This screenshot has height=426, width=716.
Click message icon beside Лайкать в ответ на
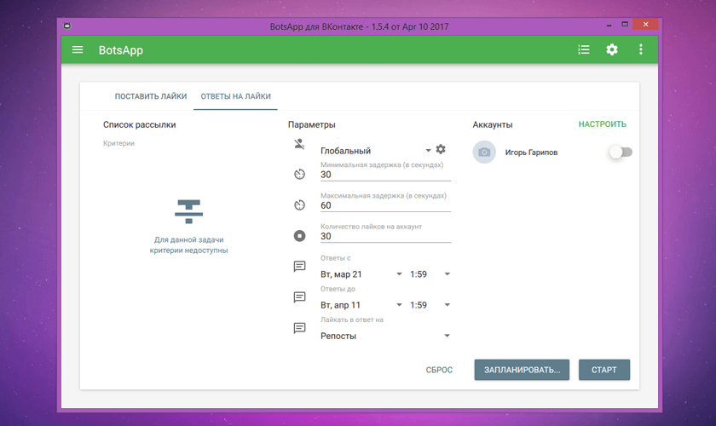coord(299,328)
